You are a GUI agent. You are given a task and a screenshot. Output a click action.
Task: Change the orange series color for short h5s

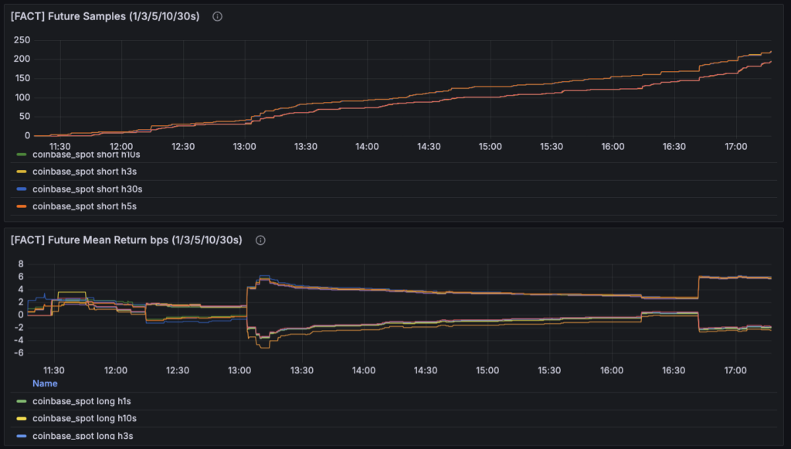(22, 206)
